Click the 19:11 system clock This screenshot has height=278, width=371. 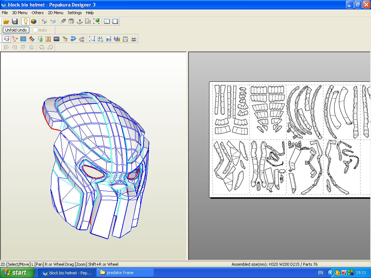[x=361, y=273]
